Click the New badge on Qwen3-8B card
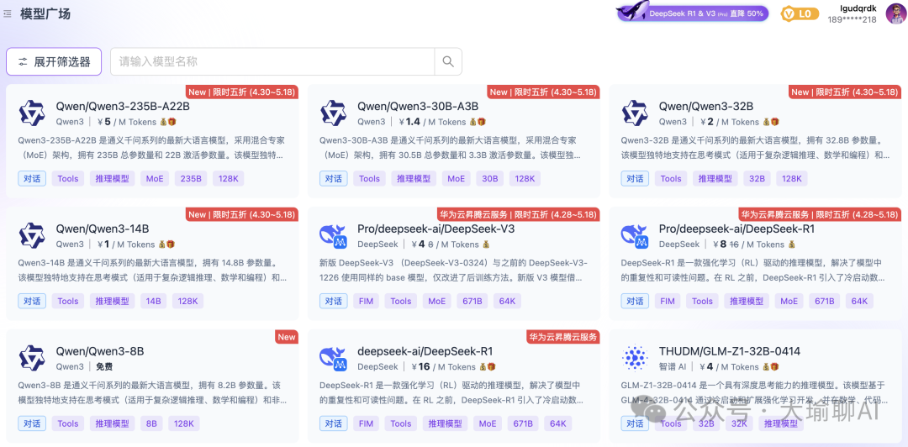Viewport: 908px width, 447px height. [x=287, y=337]
